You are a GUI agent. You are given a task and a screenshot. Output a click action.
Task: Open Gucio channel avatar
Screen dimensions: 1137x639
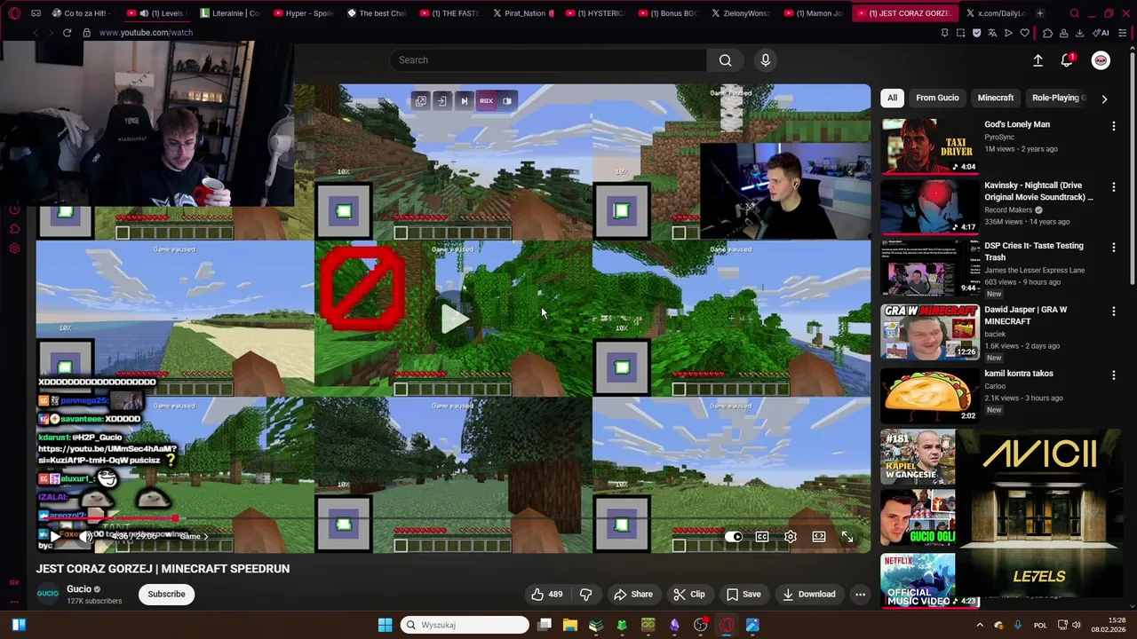coord(48,594)
